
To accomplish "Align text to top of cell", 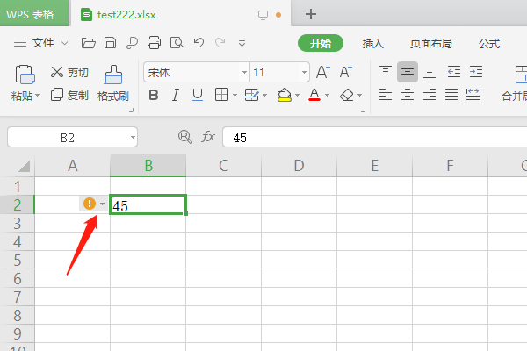I will pos(386,71).
